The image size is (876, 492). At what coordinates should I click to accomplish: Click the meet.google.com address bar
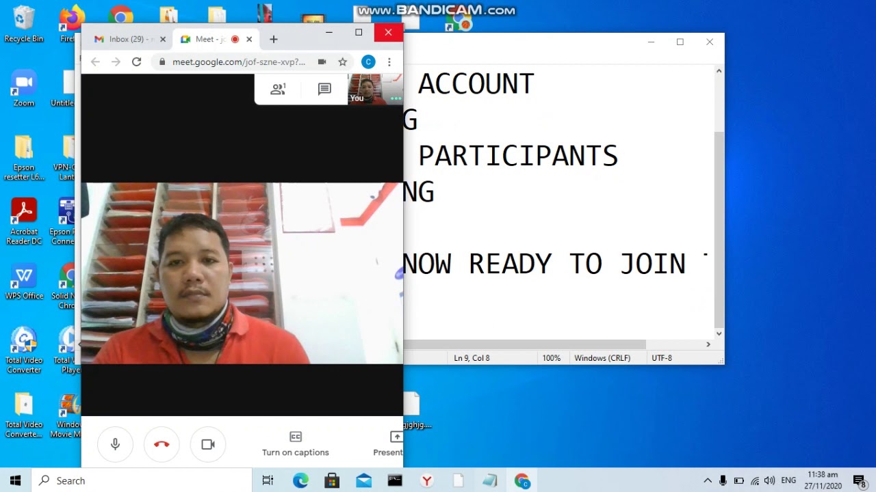tap(239, 61)
